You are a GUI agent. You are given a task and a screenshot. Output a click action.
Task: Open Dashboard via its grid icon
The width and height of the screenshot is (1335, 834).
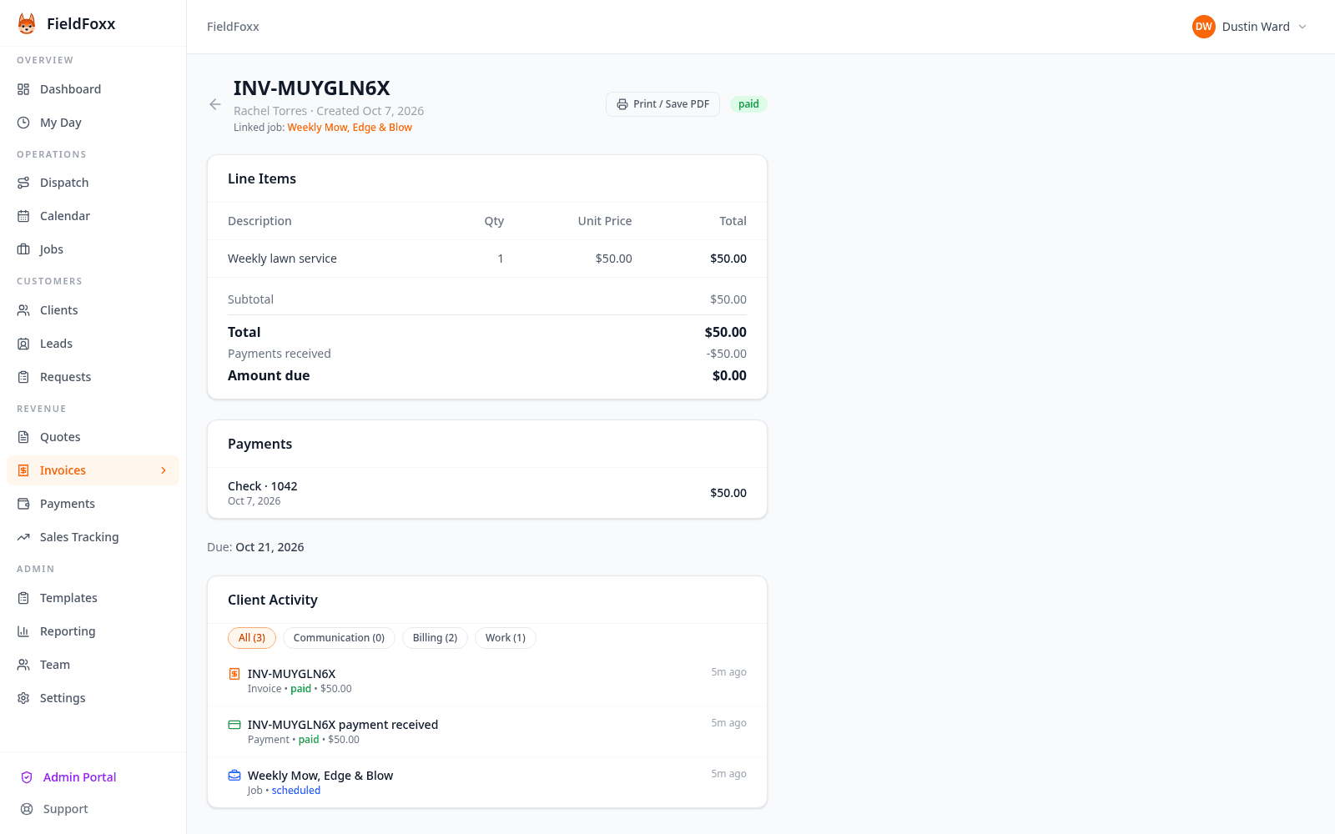(x=23, y=89)
